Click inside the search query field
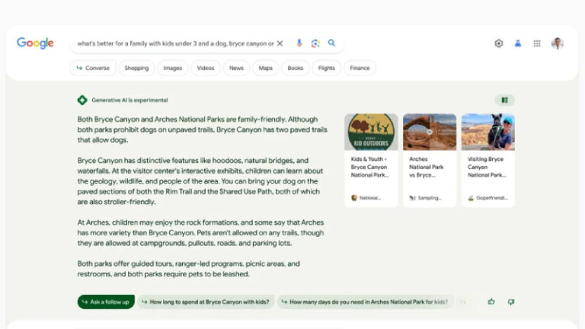Viewport: 585px width, 329px height. click(175, 43)
